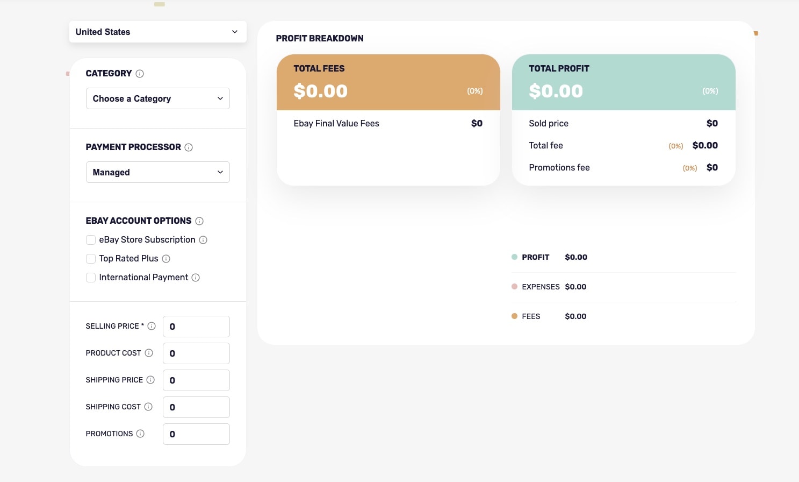Open the Shipping Price info icon
This screenshot has width=799, height=482.
151,380
